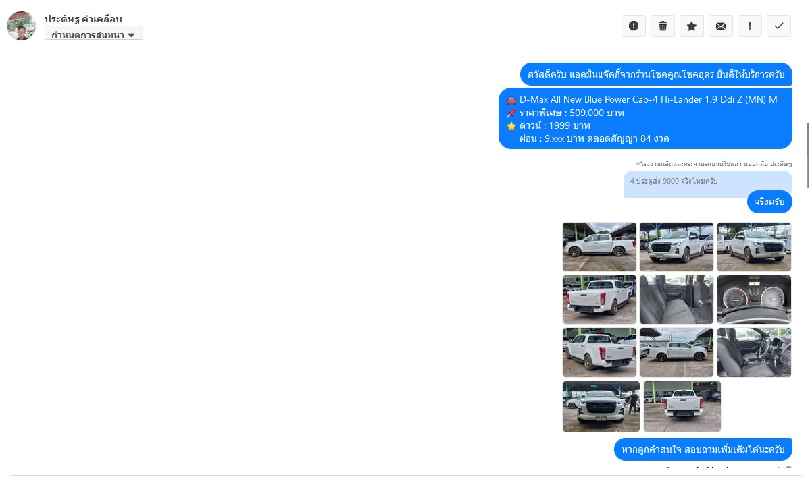Viewport: 810px width, 477px height.
Task: Mark conversation done with checkmark icon
Action: click(778, 26)
